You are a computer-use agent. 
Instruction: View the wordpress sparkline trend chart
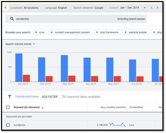pos(117,125)
